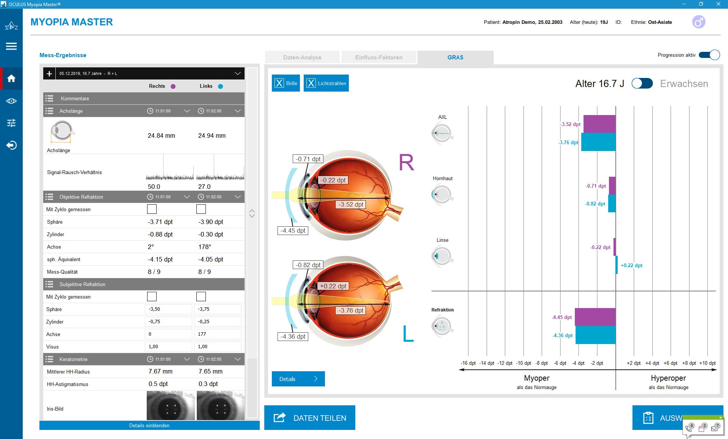The height and width of the screenshot is (439, 728).
Task: Open Keratometrie right-eye time dropdown
Action: click(187, 359)
